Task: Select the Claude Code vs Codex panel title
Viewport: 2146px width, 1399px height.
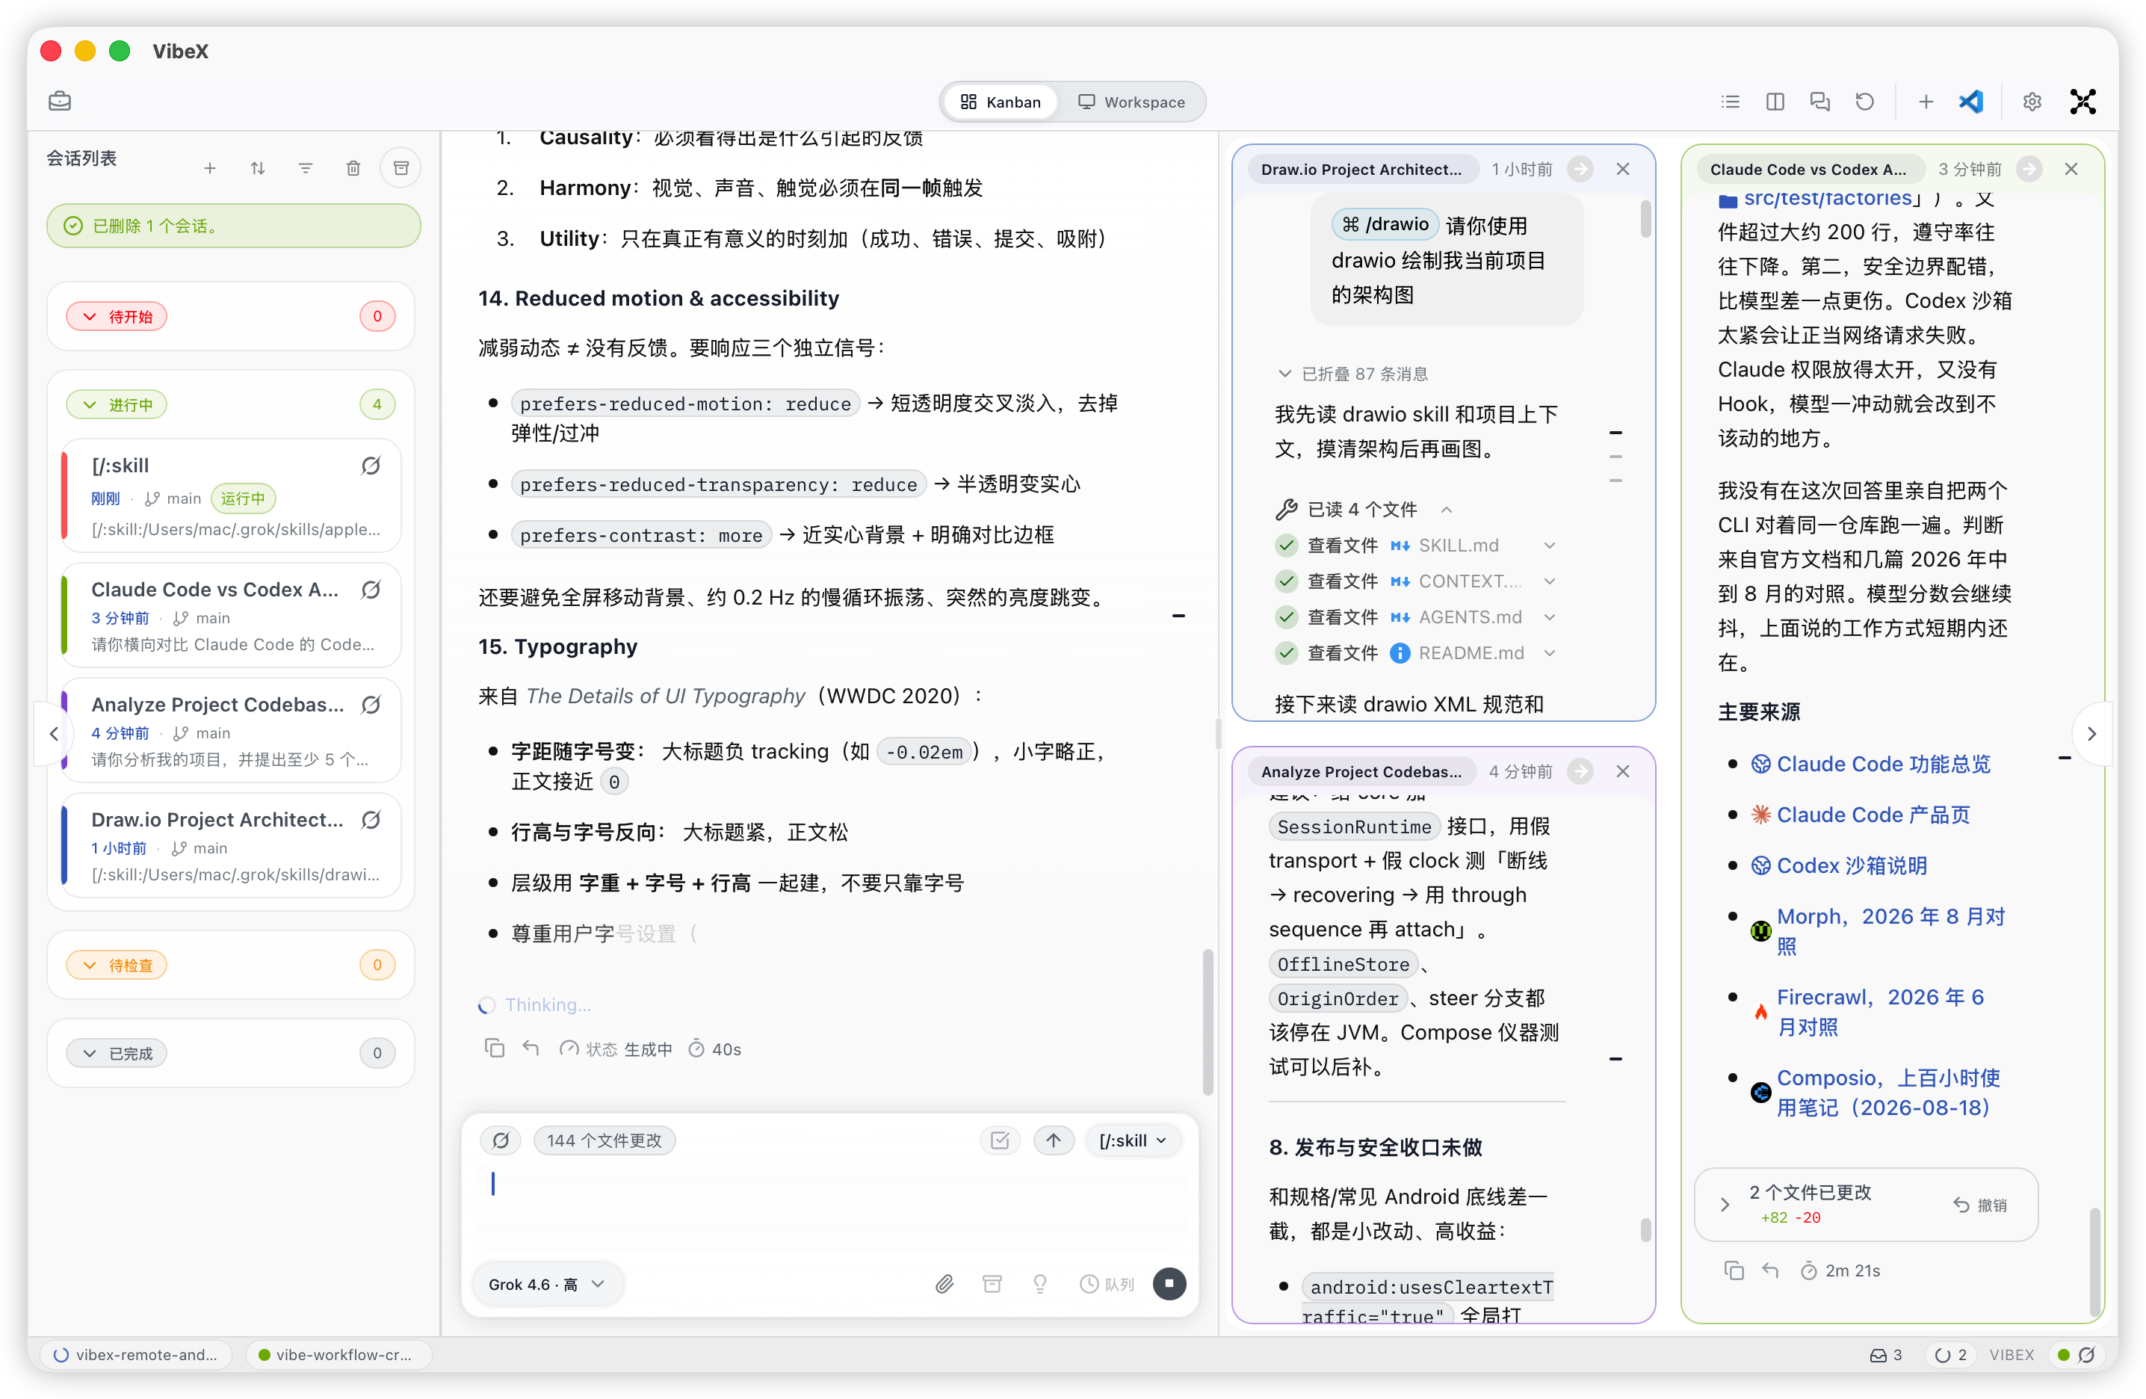Action: [1809, 169]
